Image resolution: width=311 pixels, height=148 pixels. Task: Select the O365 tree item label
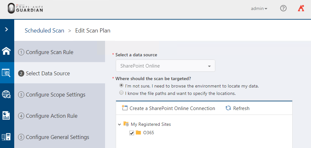(x=149, y=133)
